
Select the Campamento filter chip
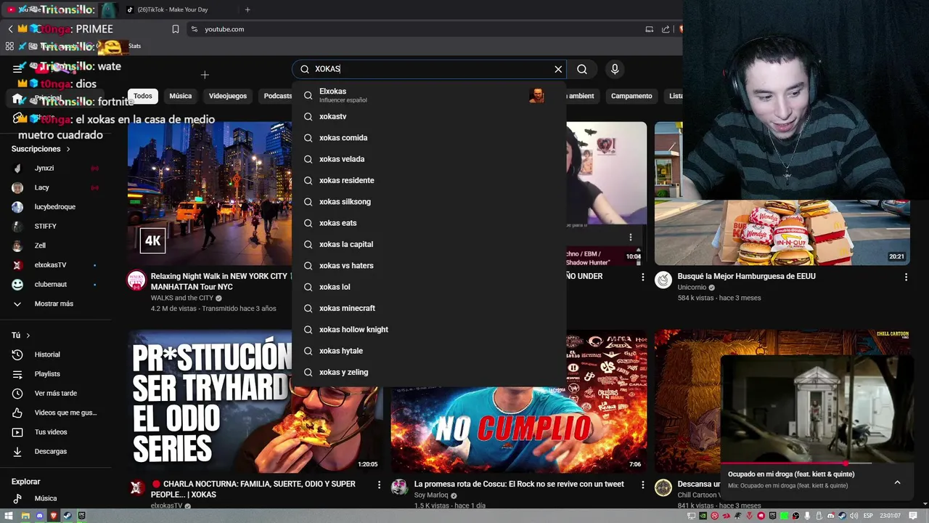pos(631,96)
